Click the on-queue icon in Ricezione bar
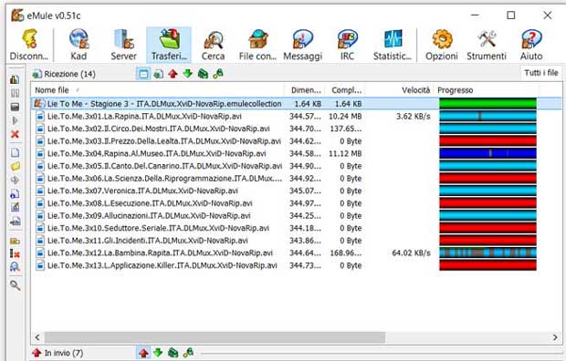Image resolution: width=566 pixels, height=361 pixels. click(203, 74)
